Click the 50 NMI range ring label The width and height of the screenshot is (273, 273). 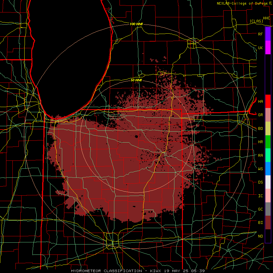pos(136,80)
